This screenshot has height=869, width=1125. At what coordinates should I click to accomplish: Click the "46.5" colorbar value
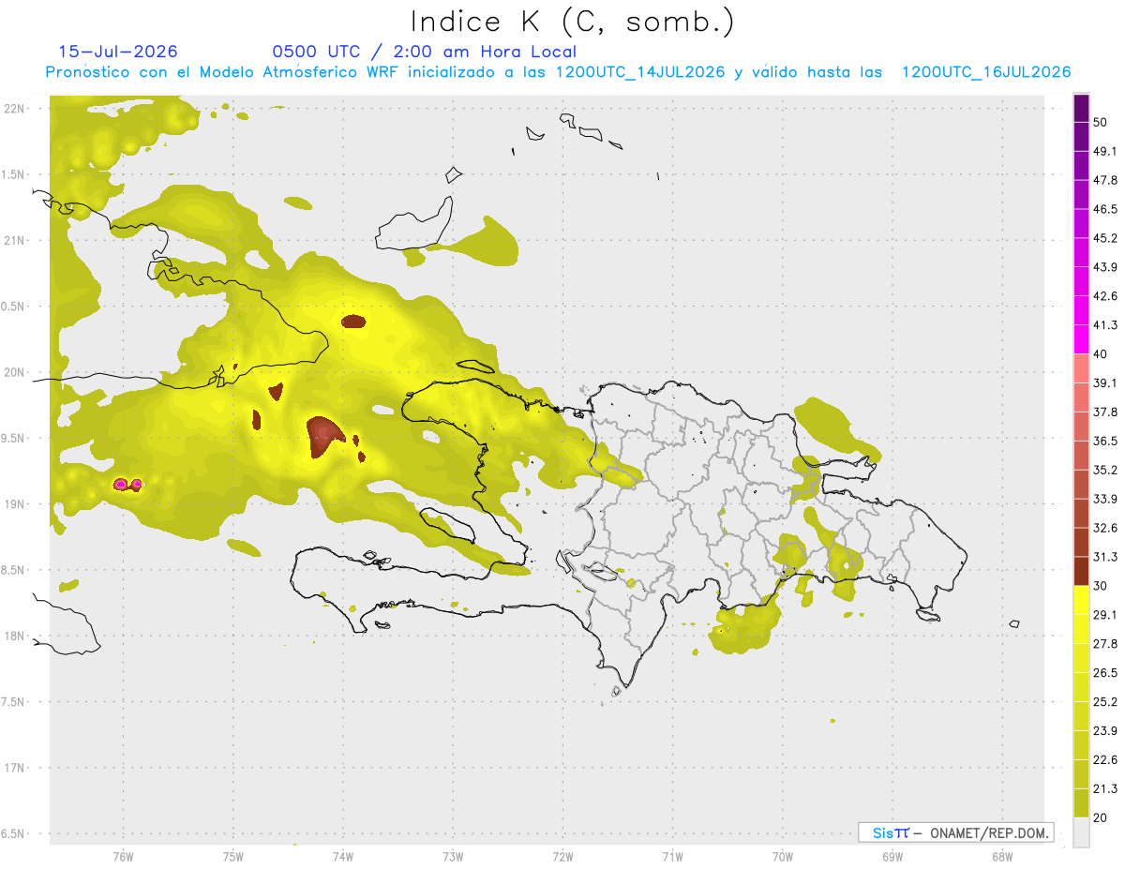[1105, 209]
